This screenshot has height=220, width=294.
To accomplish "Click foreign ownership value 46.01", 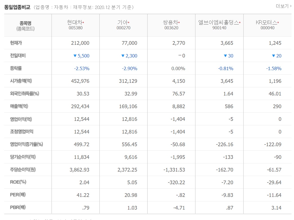I will click(275, 94).
